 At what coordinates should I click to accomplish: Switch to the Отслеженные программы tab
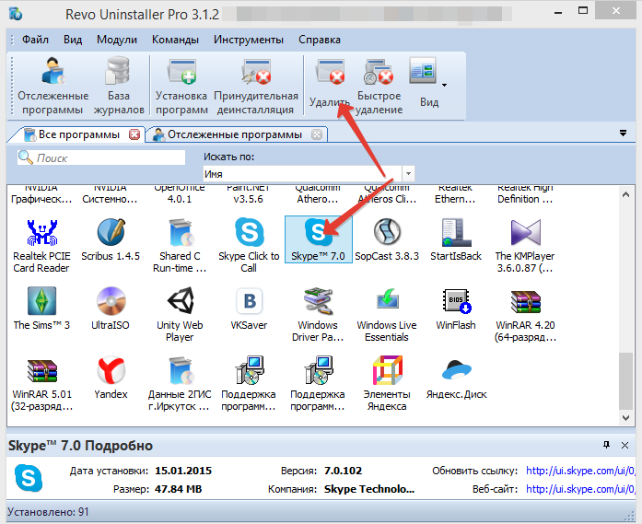(235, 134)
